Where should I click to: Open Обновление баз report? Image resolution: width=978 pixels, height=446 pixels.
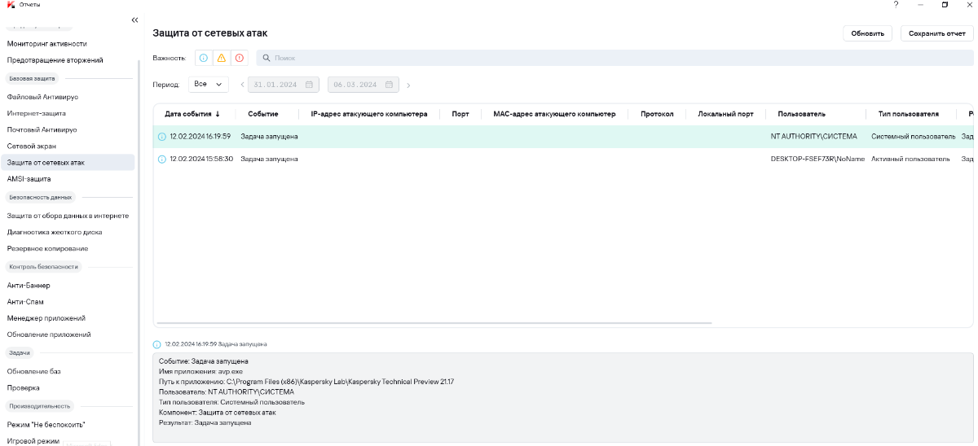coord(34,371)
